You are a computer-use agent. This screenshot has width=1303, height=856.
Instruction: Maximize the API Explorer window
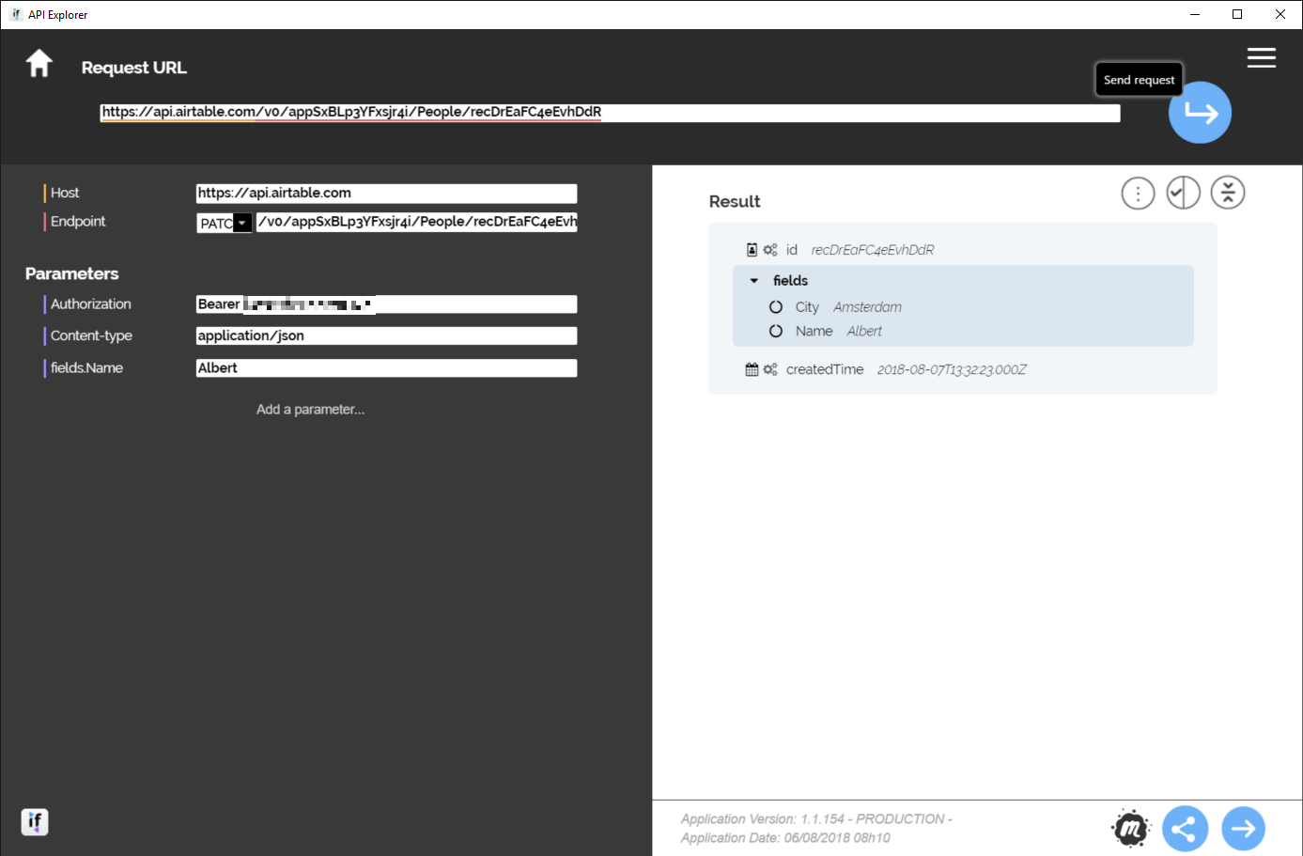pyautogui.click(x=1237, y=14)
